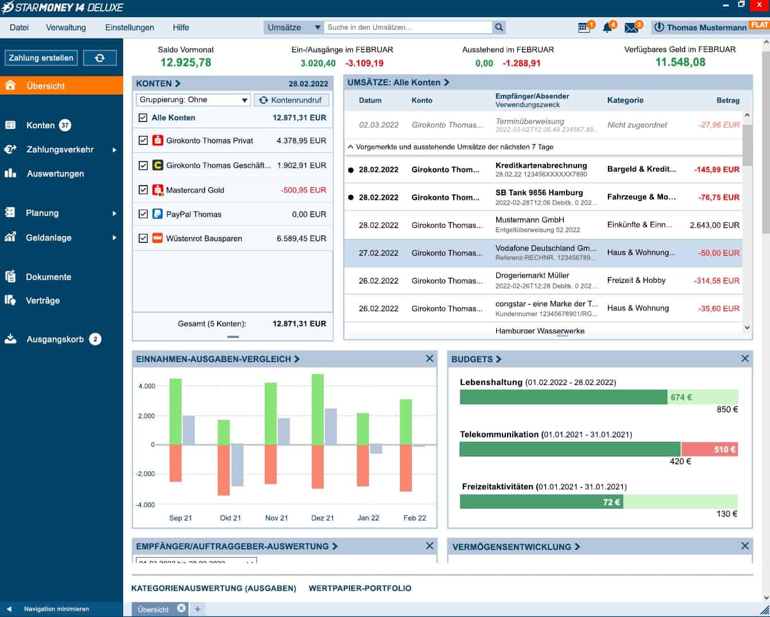Viewport: 770px width, 617px height.
Task: Open the calendar icon in top bar
Action: (584, 27)
